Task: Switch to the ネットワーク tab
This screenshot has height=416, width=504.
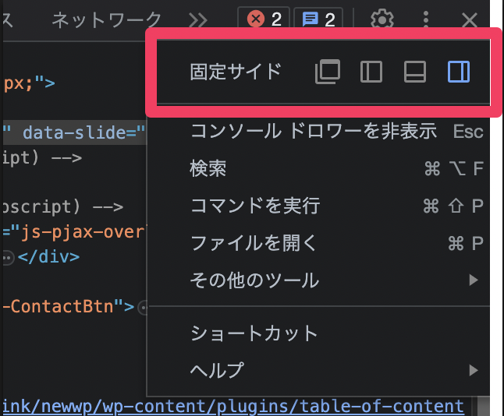Action: [x=106, y=20]
